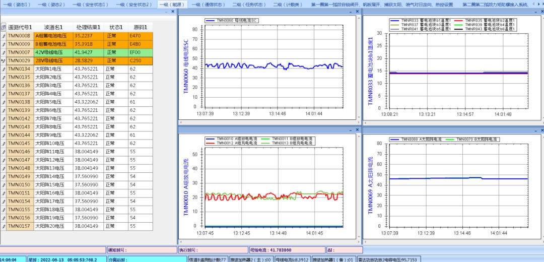Click the ΔI status field

[345, 249]
